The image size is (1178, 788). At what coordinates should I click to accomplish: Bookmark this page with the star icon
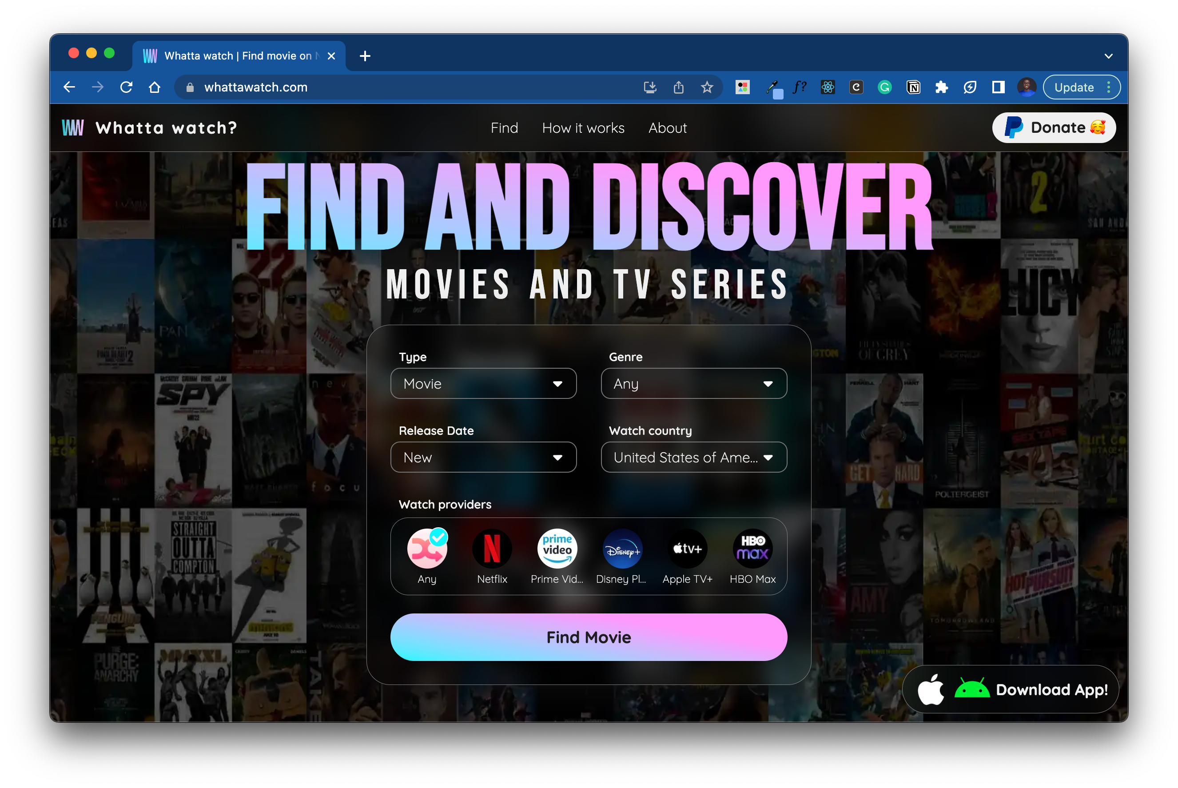coord(707,88)
